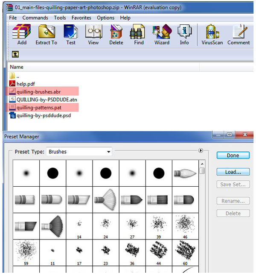Select the white fan bristle brush preset
The width and height of the screenshot is (256, 274).
click(x=106, y=200)
